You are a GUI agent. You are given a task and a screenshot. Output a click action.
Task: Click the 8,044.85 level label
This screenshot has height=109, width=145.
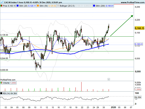[4, 58]
